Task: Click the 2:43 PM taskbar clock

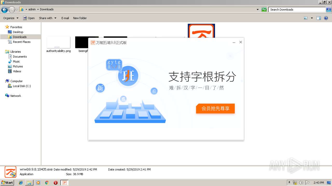Action: point(319,183)
